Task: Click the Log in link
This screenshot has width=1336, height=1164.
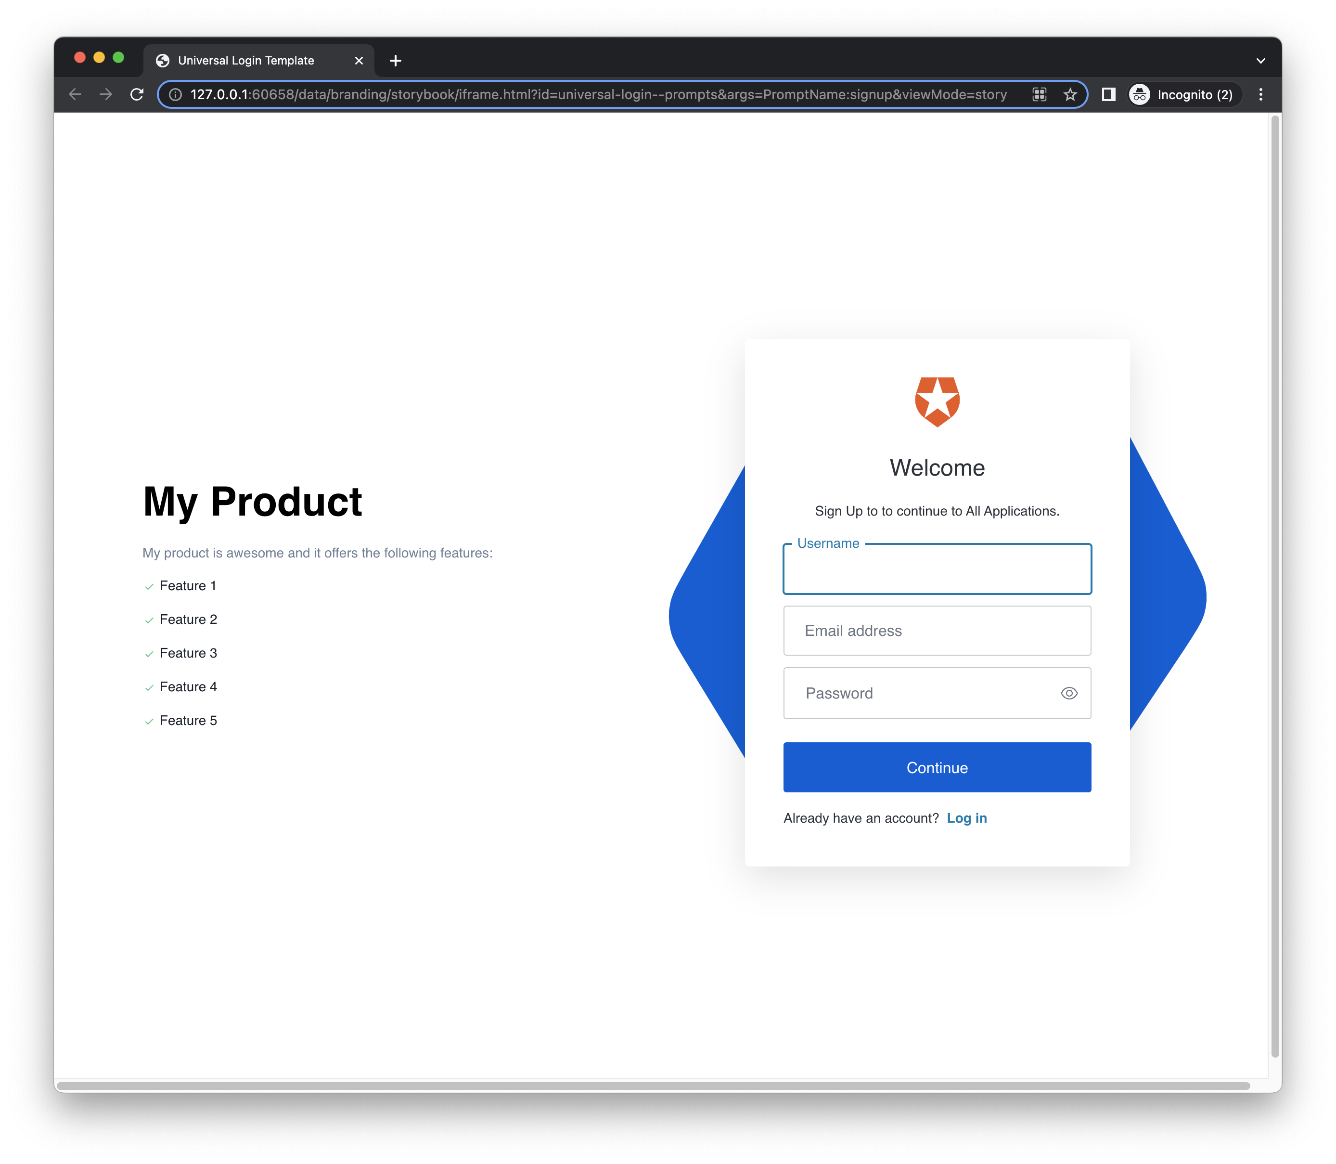Action: pos(968,817)
